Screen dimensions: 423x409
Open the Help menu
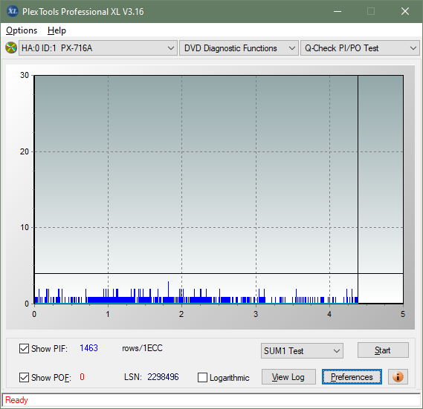point(56,30)
